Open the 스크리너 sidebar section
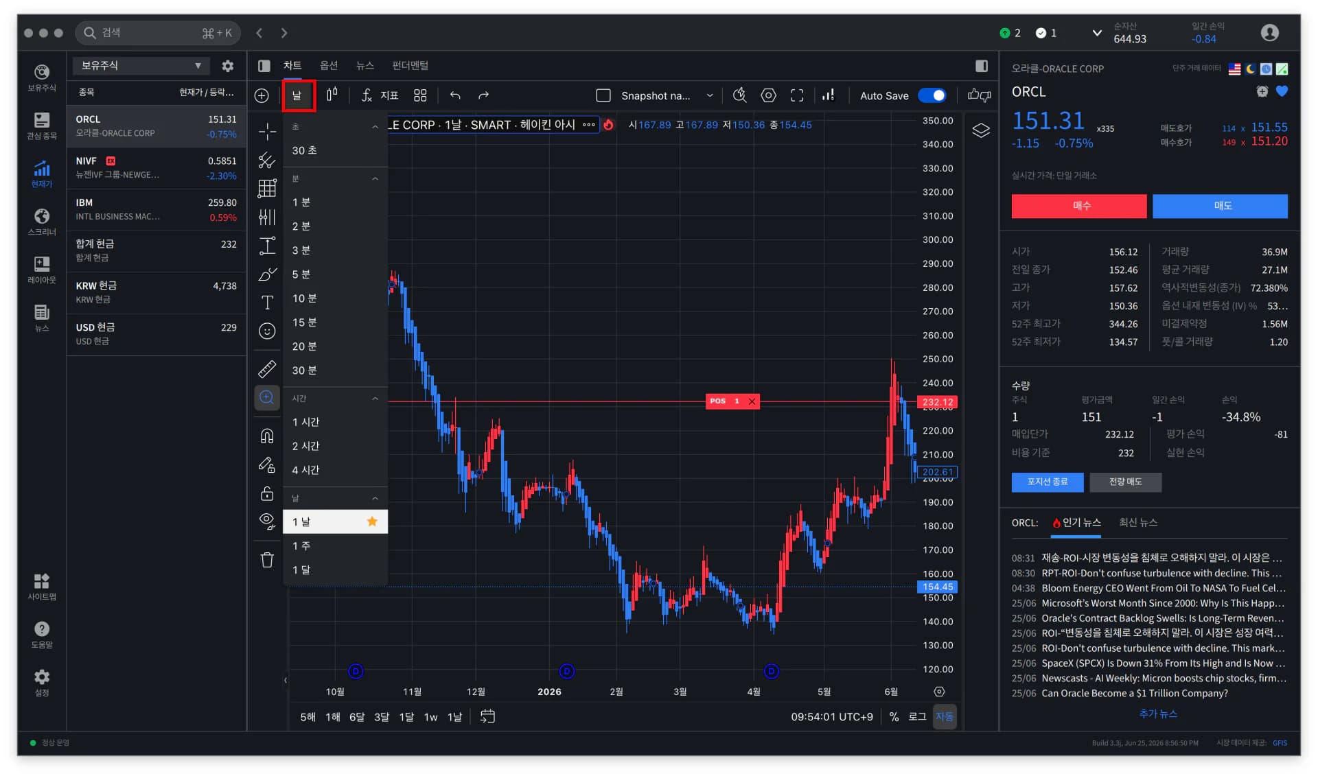This screenshot has width=1318, height=776. click(42, 222)
